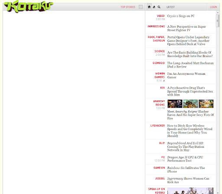View first Anarchy Reigns thumbnail image
This screenshot has height=194, width=222.
175,104
